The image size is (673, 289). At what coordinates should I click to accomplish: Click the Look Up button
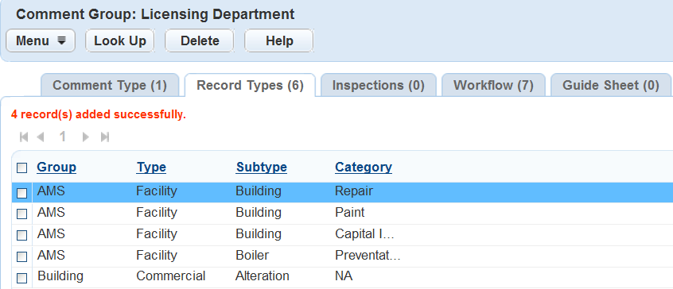[x=120, y=40]
